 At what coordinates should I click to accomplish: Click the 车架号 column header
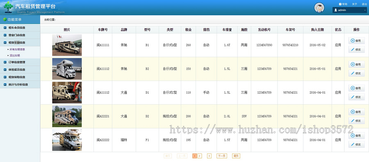290,30
